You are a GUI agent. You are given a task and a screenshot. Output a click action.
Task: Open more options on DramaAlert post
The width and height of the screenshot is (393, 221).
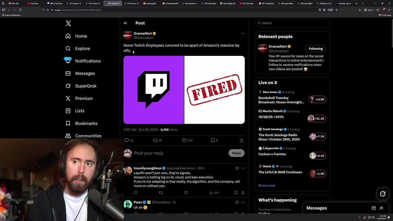243,33
